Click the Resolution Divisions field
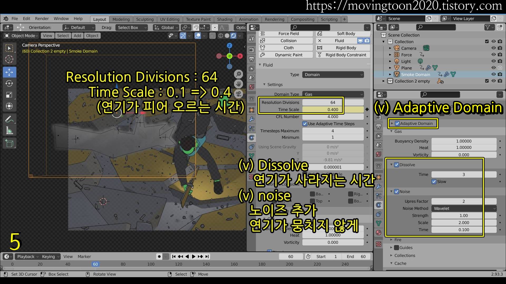 333,102
